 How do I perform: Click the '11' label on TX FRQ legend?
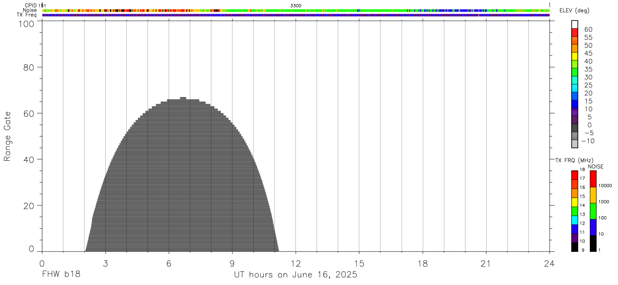click(x=582, y=232)
